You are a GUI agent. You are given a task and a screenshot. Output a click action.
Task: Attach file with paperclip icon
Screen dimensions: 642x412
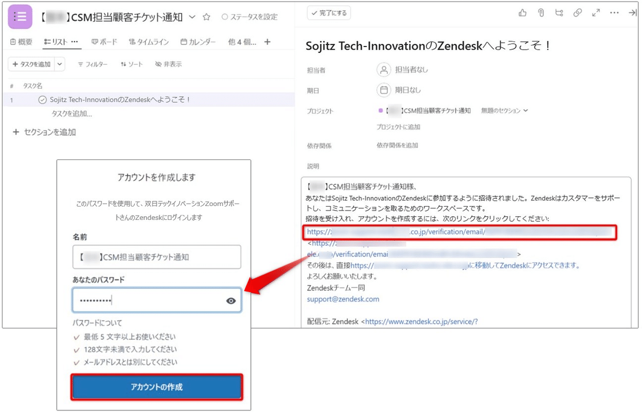tap(541, 13)
